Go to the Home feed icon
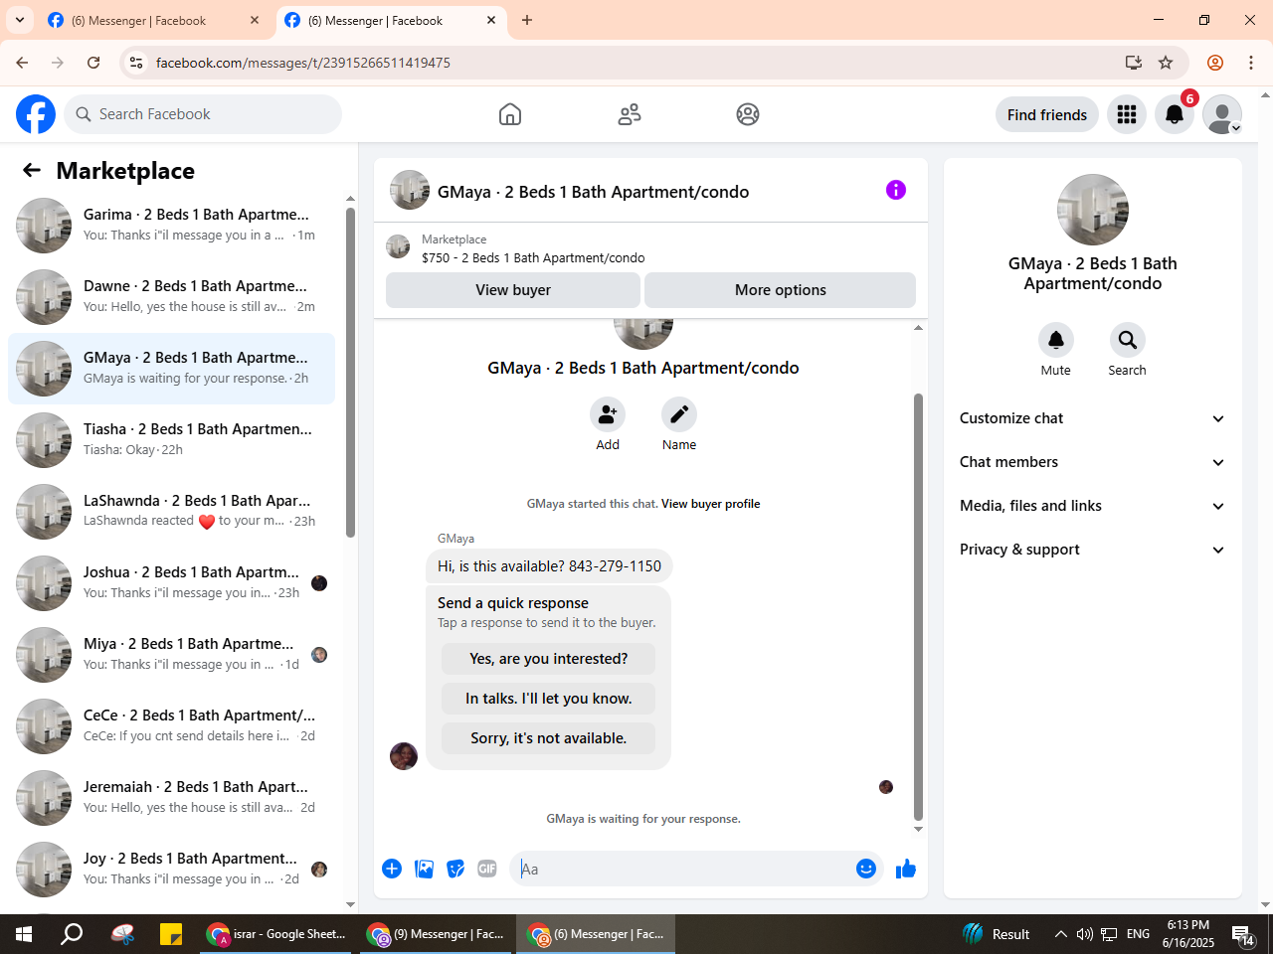The image size is (1273, 954). click(510, 114)
